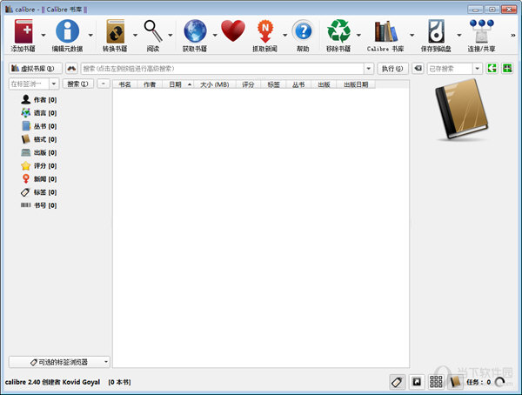522x395 pixels.
Task: Sort by 大小 (MB) column header
Action: pos(215,84)
